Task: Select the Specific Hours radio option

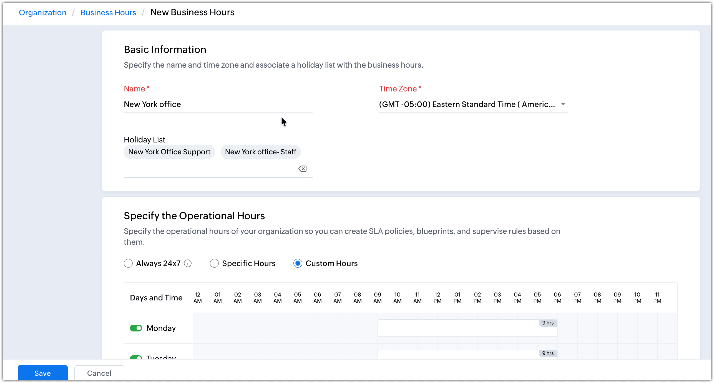Action: click(x=214, y=263)
